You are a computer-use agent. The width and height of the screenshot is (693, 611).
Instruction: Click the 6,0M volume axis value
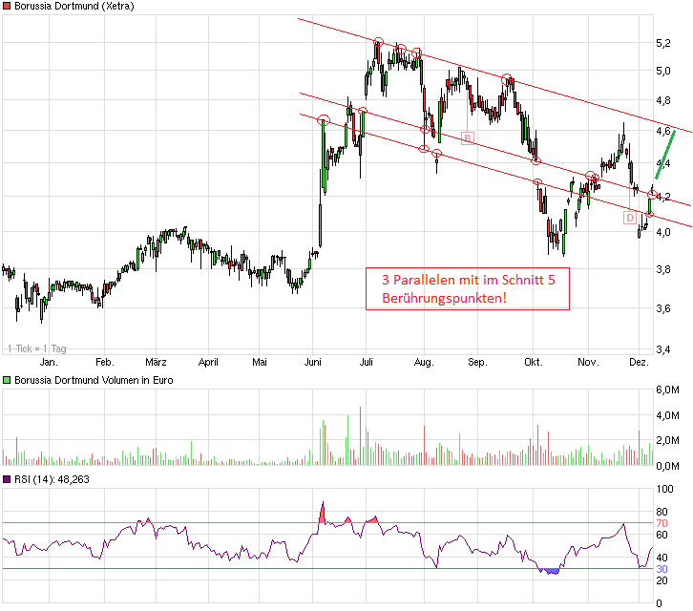tap(667, 390)
